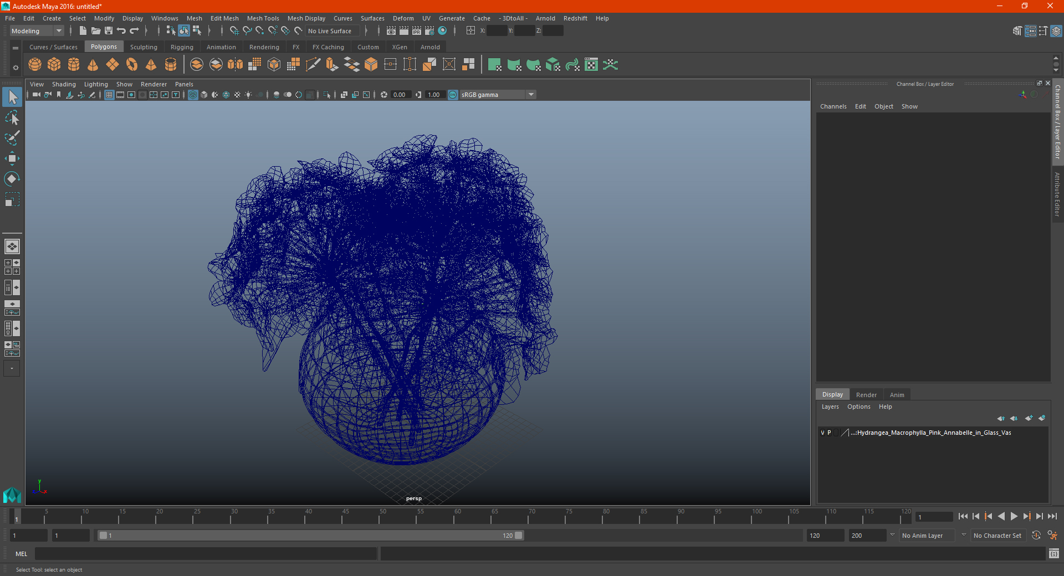Toggle wireframe display in viewport
Image resolution: width=1064 pixels, height=576 pixels.
click(x=193, y=95)
